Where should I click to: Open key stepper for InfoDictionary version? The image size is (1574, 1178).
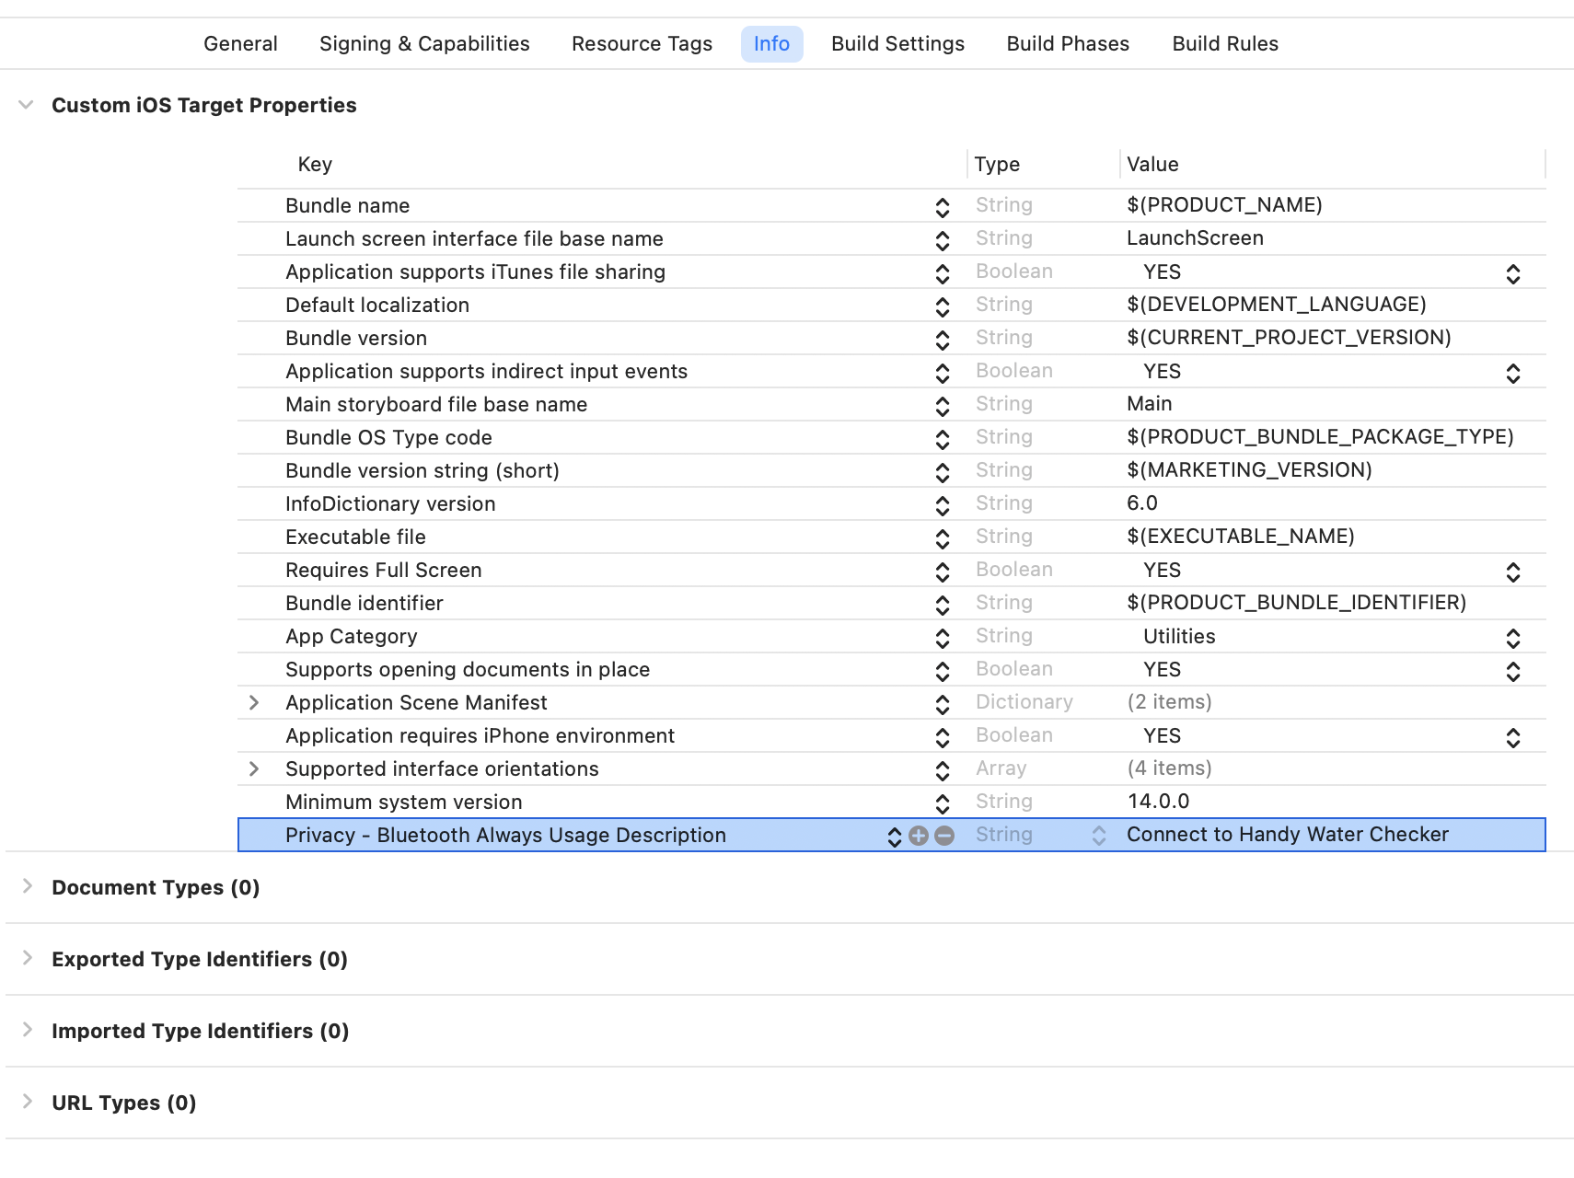(x=942, y=505)
